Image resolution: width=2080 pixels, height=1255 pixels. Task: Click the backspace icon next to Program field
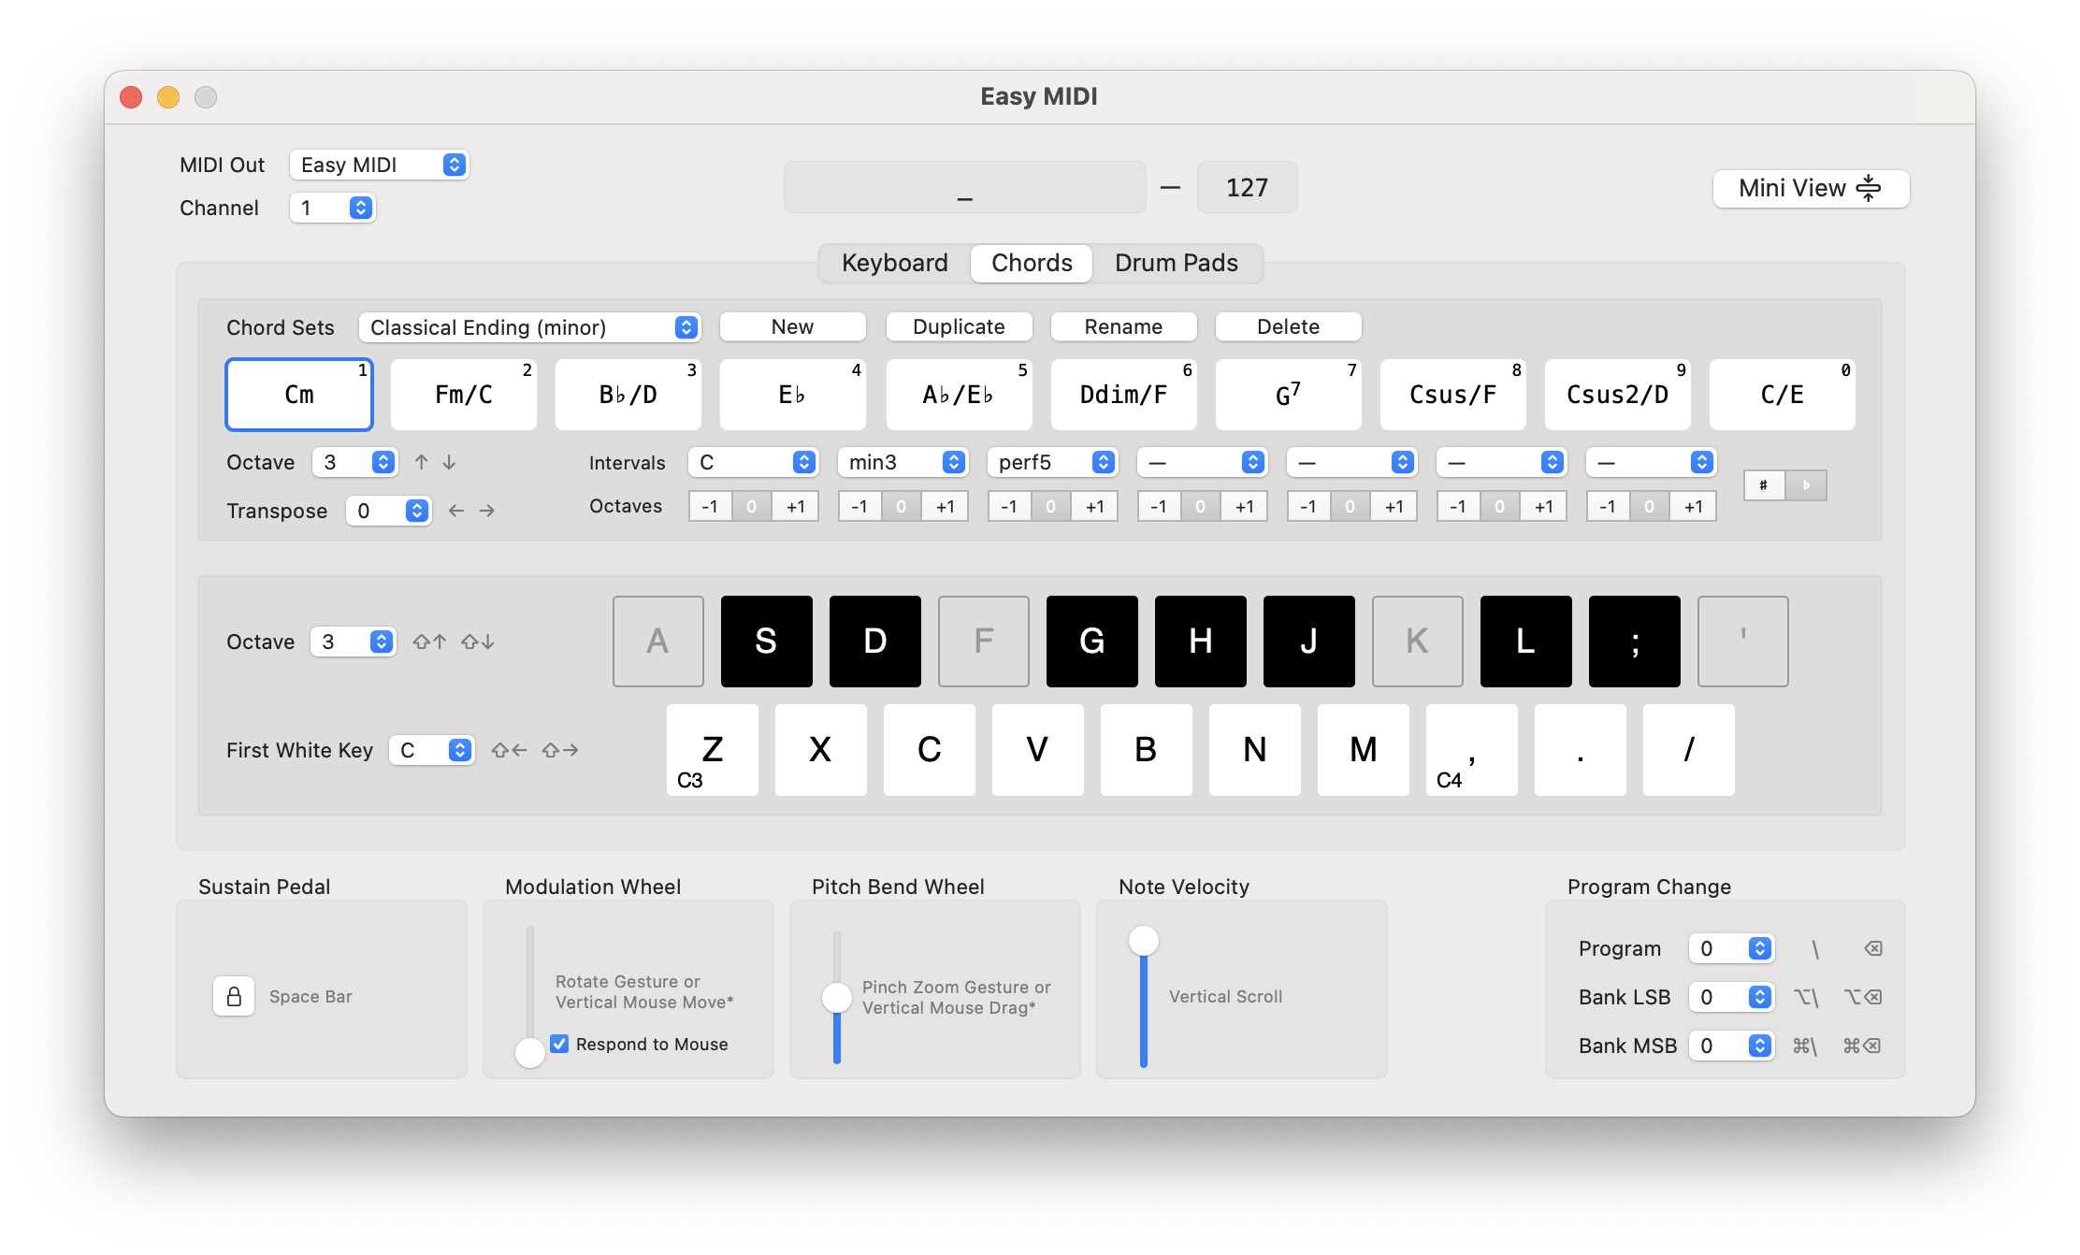click(x=1873, y=948)
